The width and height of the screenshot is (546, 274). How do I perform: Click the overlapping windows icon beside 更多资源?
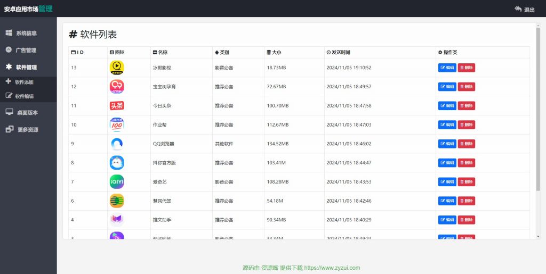(10, 129)
